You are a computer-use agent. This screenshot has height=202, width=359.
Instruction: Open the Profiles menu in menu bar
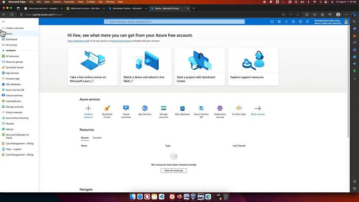pyautogui.click(x=91, y=2)
